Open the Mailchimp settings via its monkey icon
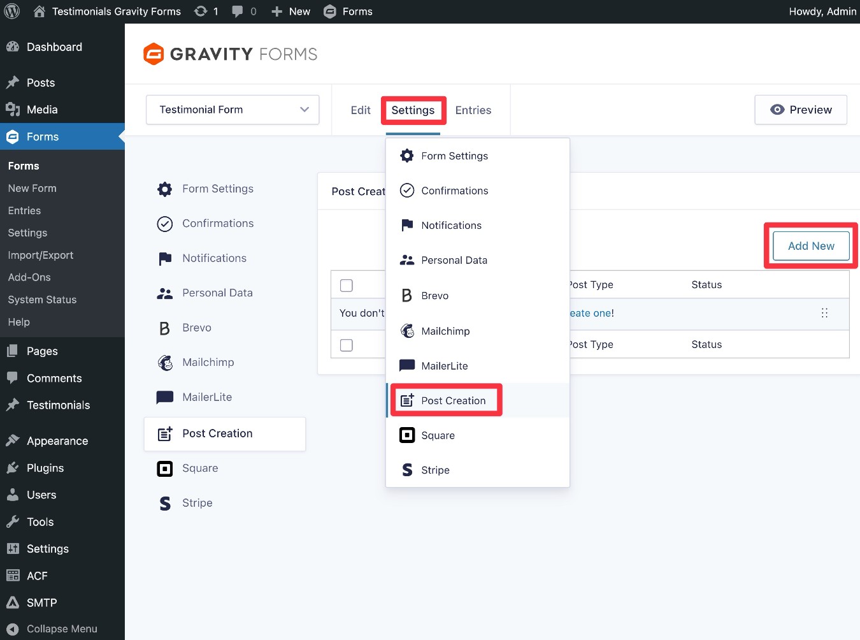860x640 pixels. point(407,331)
